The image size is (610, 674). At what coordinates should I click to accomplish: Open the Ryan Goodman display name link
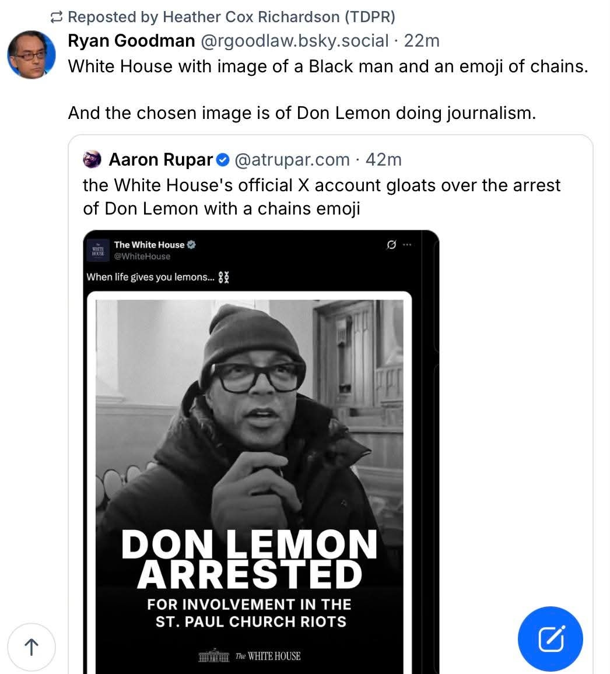click(131, 41)
